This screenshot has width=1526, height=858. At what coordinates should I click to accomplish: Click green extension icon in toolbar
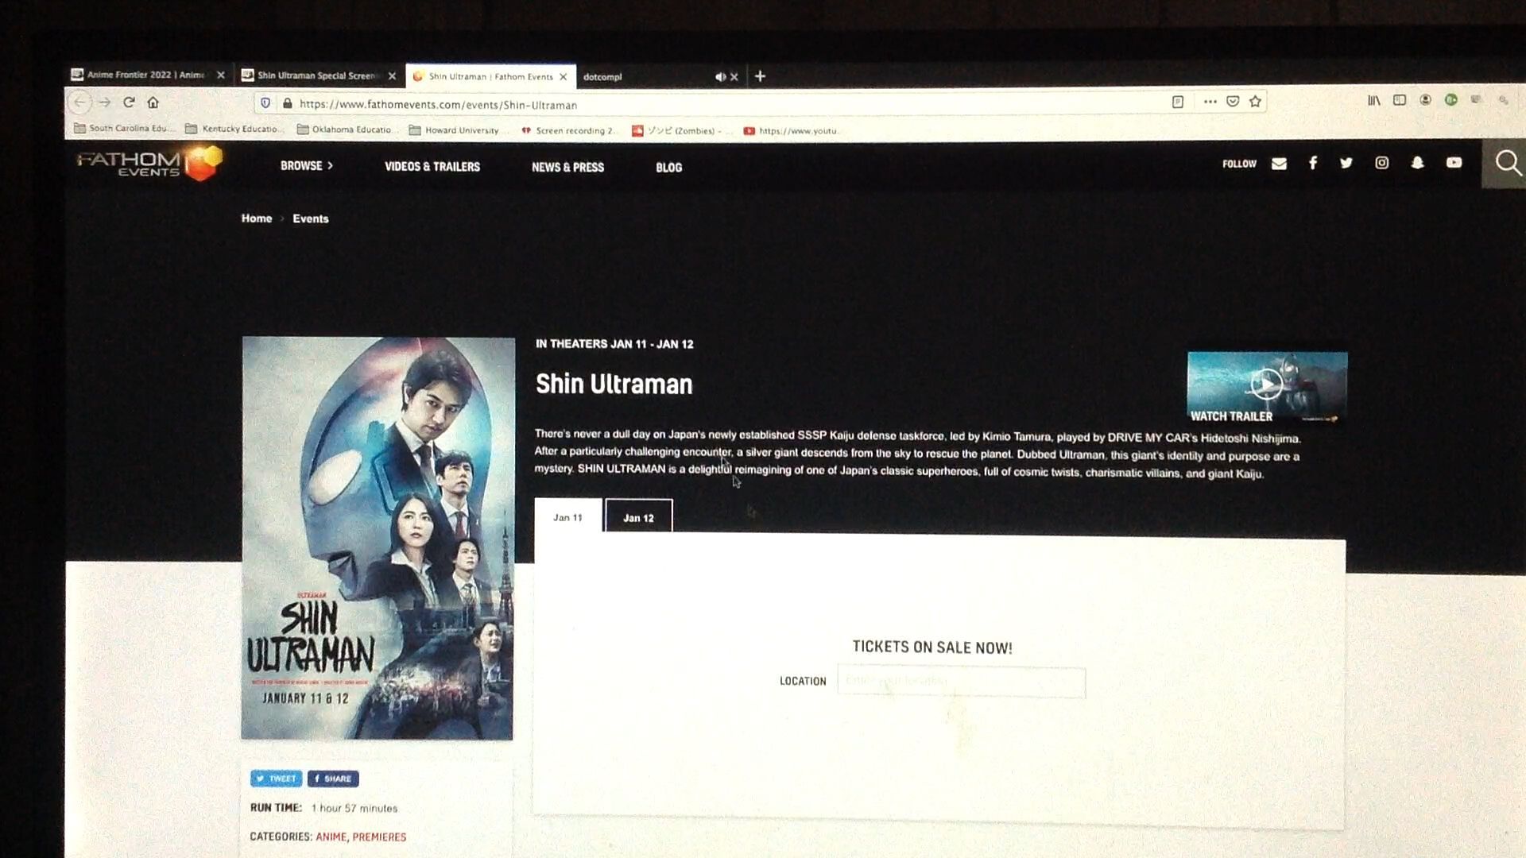1451,100
